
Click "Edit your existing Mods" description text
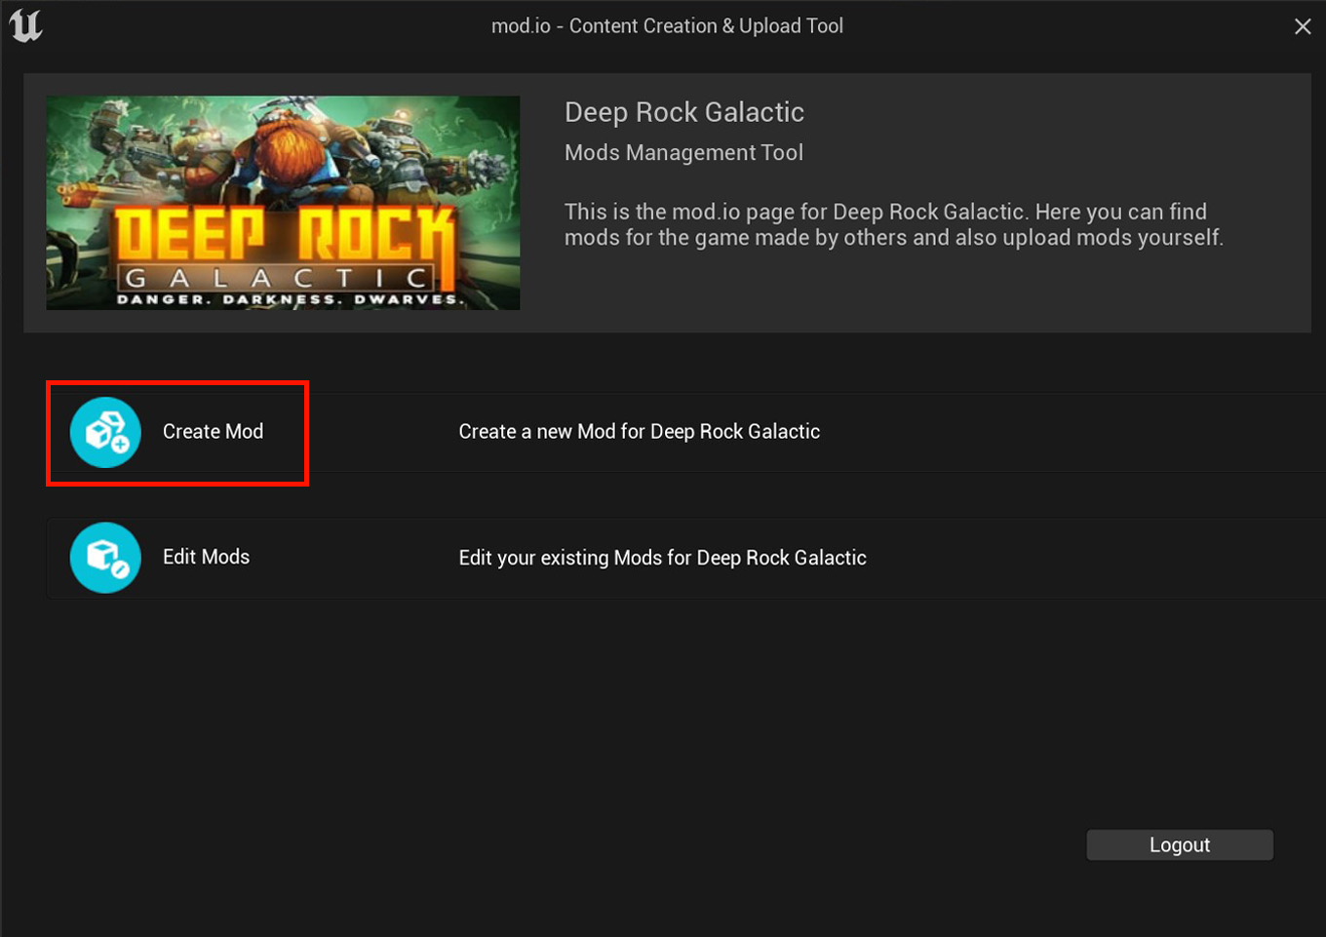coord(662,558)
